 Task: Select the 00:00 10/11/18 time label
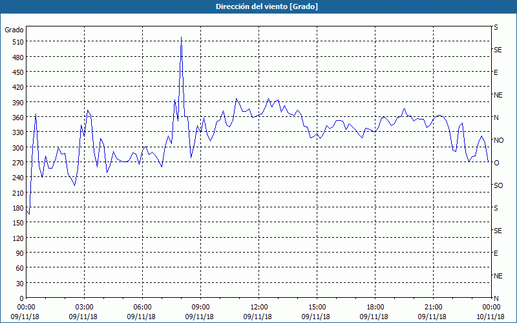click(491, 312)
